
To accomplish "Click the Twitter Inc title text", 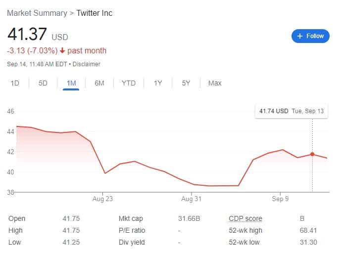I will [95, 13].
